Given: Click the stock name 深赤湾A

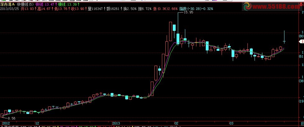Looking at the screenshot, I should pos(7,4).
